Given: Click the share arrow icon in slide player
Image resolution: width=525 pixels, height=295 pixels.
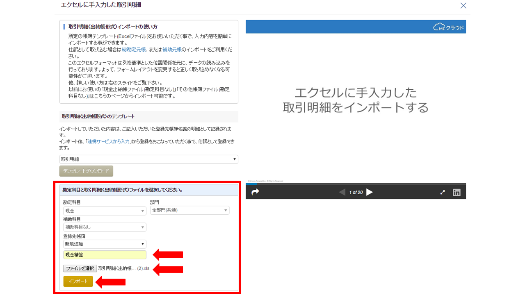Looking at the screenshot, I should pyautogui.click(x=255, y=192).
